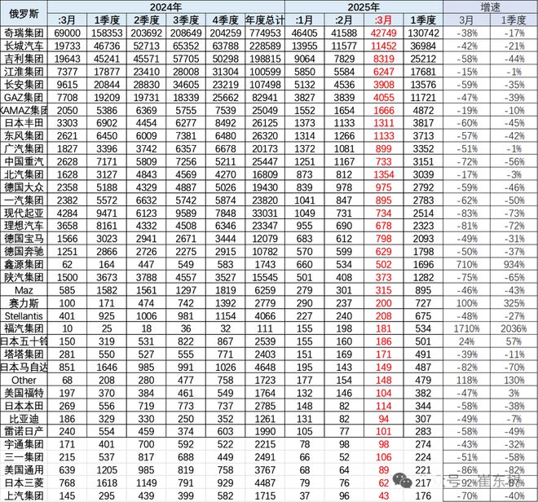The height and width of the screenshot is (502, 538).
Task: Select the 日本马自达 row label
Action: [x=24, y=368]
